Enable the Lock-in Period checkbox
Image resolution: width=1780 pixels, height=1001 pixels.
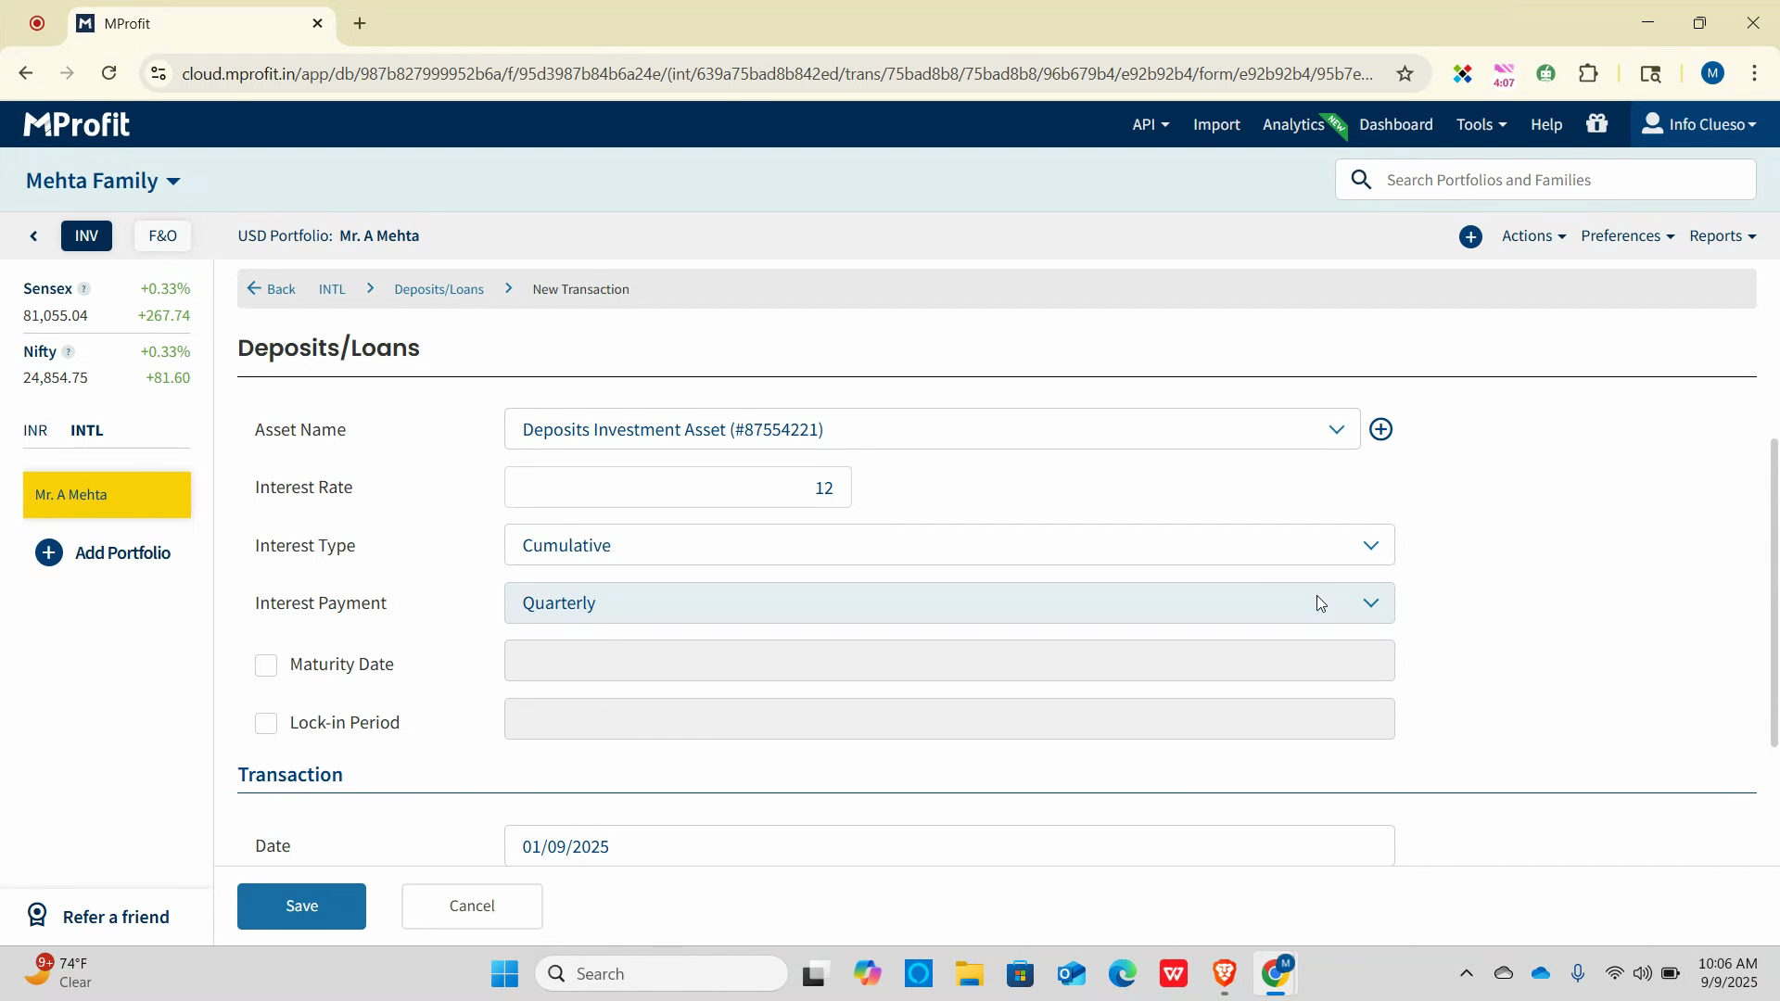coord(266,723)
